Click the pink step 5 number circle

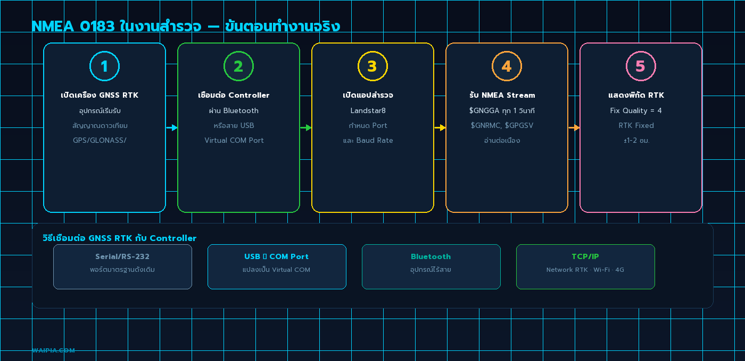tap(641, 66)
